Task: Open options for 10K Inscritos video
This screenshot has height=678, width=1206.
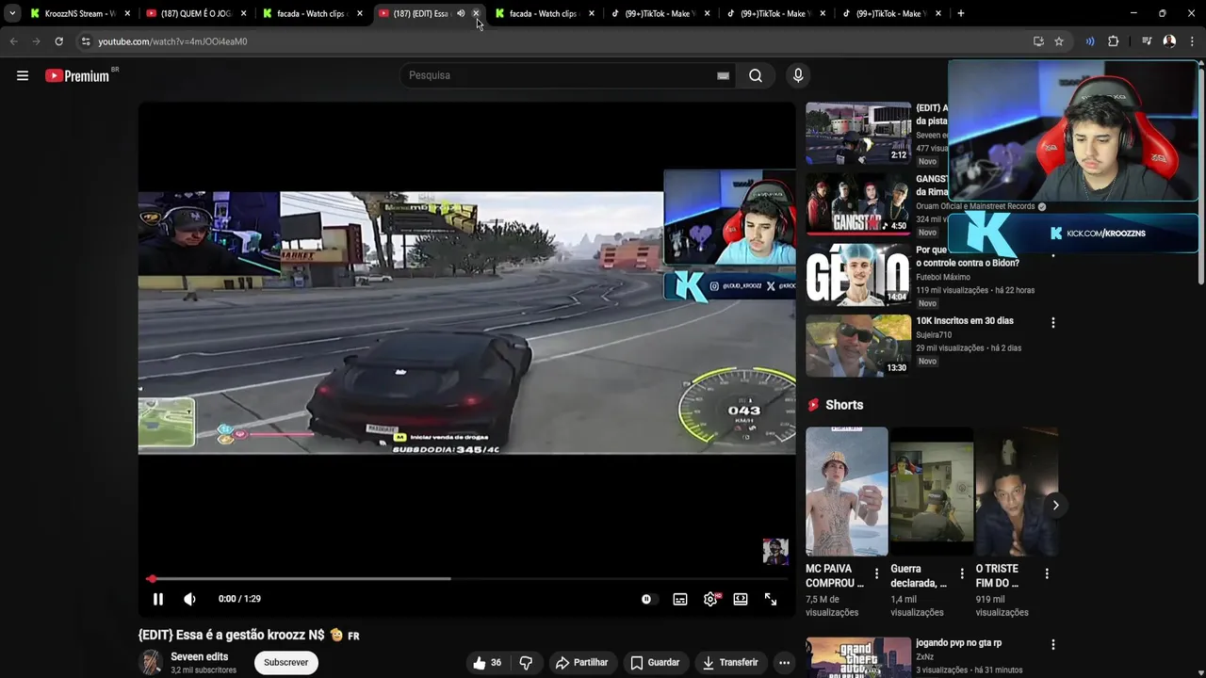Action: [x=1052, y=323]
